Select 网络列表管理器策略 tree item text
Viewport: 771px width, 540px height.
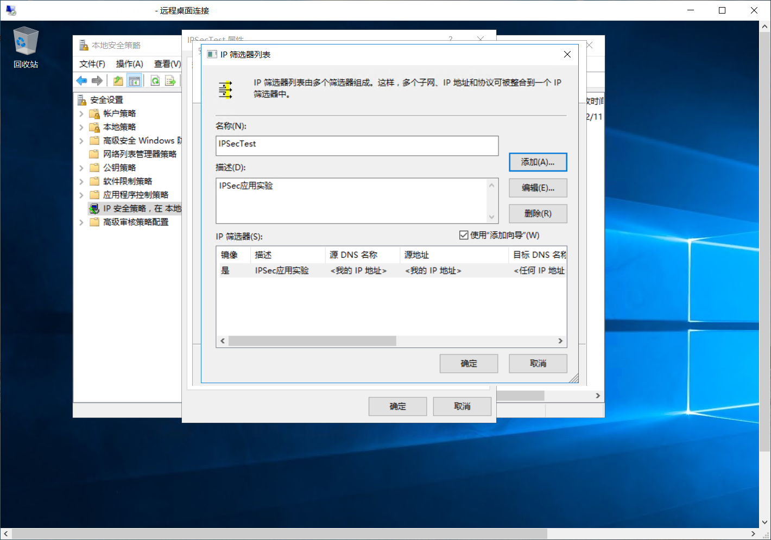click(x=140, y=154)
